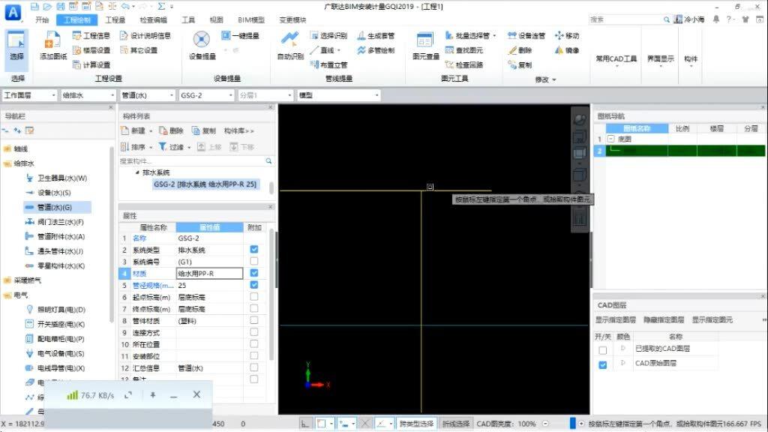
Task: Switch to the 工具 ribbon tab
Action: (x=188, y=20)
